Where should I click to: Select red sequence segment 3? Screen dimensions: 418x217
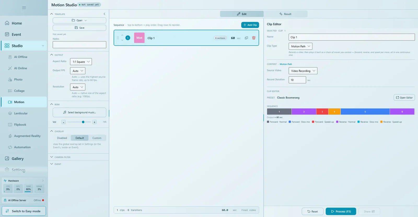coord(322,111)
